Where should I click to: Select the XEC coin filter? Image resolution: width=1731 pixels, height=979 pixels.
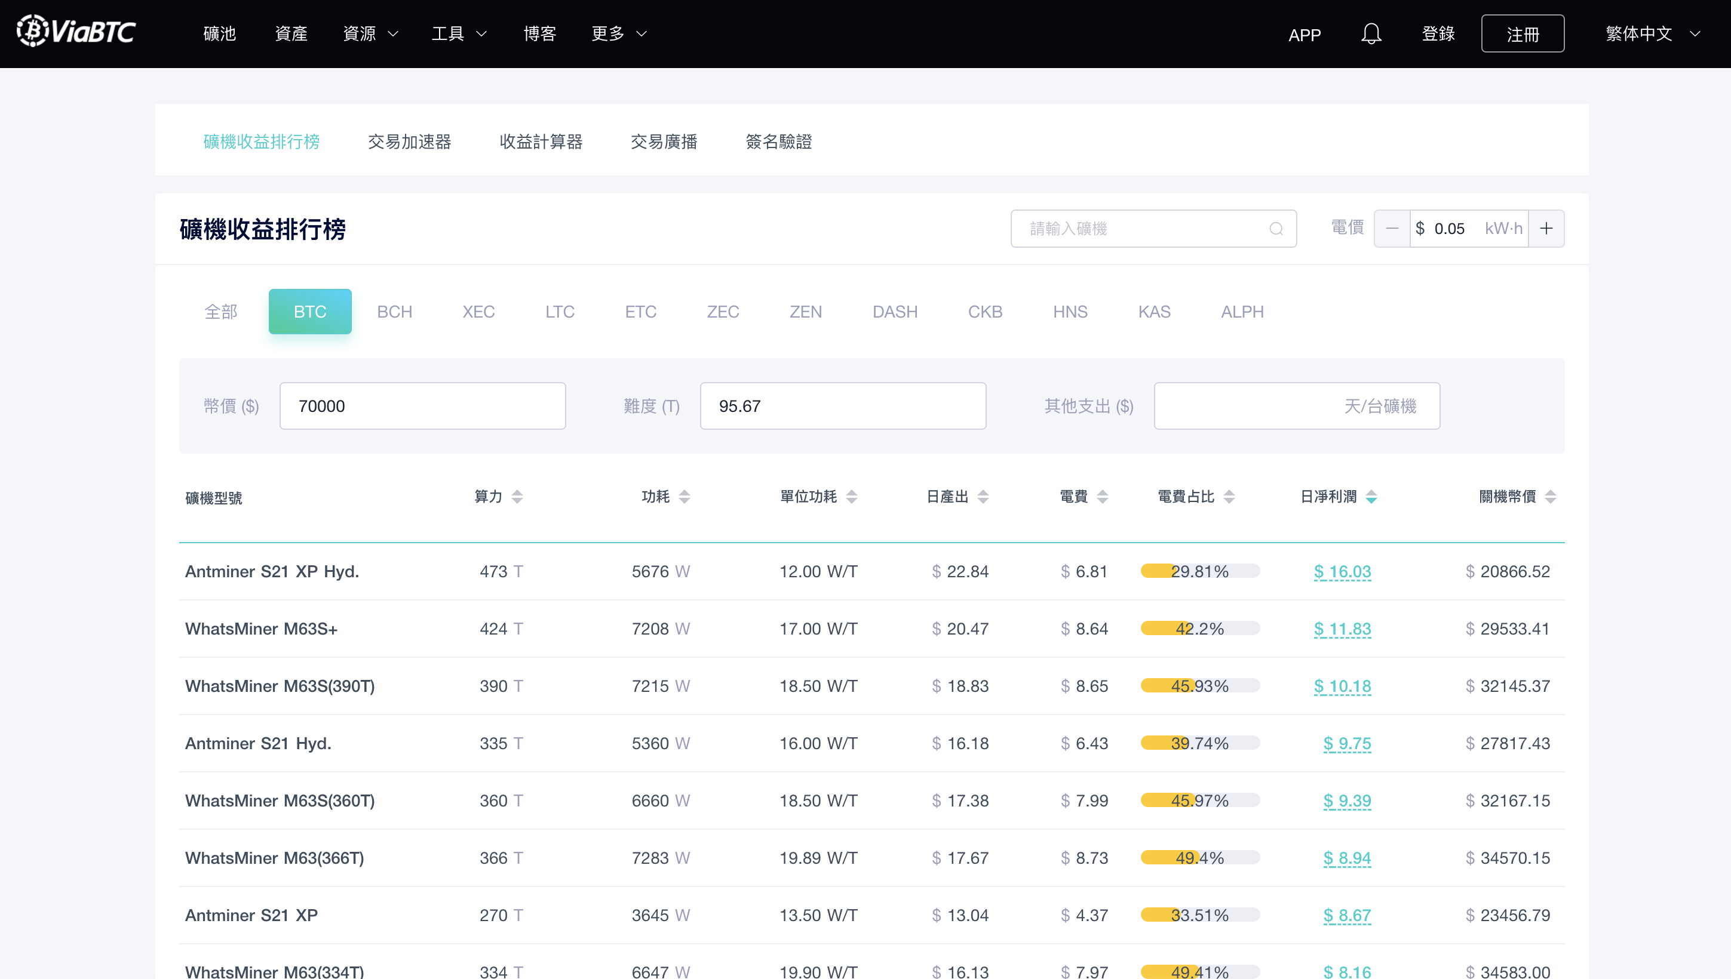click(x=478, y=312)
